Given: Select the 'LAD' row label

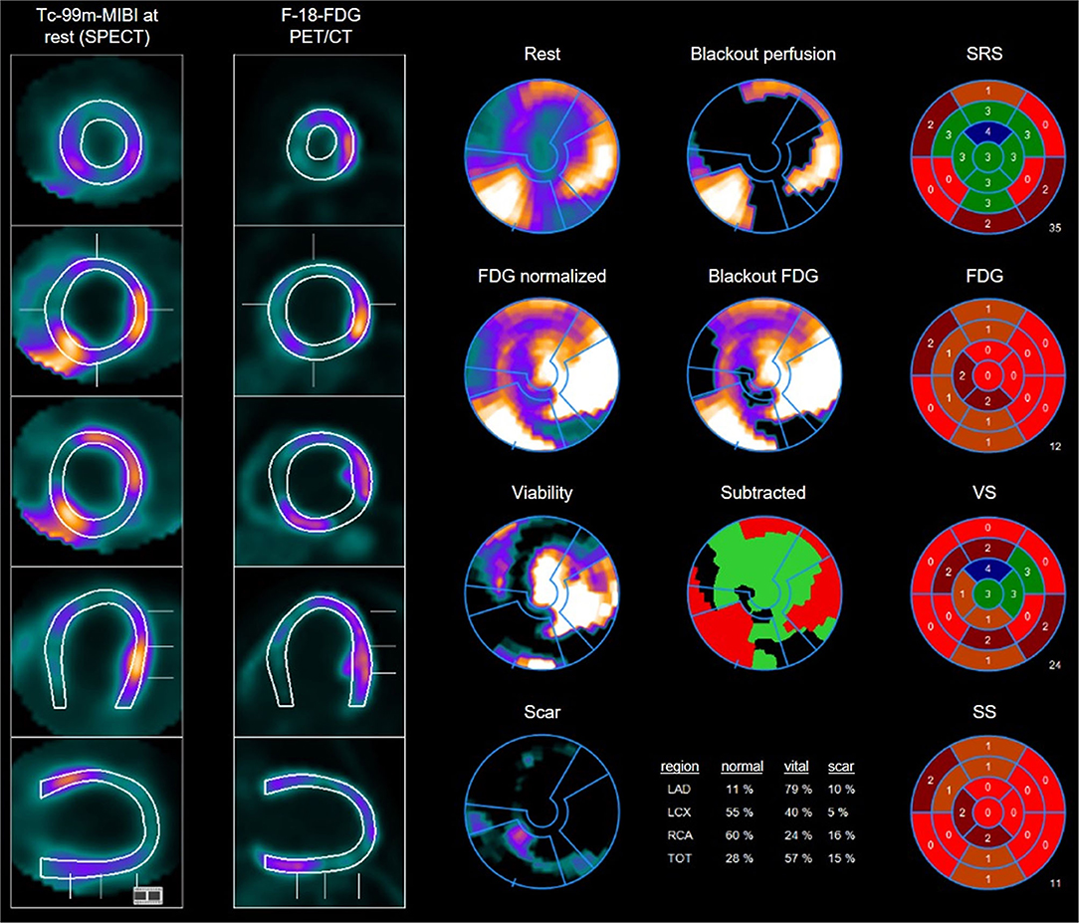Looking at the screenshot, I should coord(679,790).
